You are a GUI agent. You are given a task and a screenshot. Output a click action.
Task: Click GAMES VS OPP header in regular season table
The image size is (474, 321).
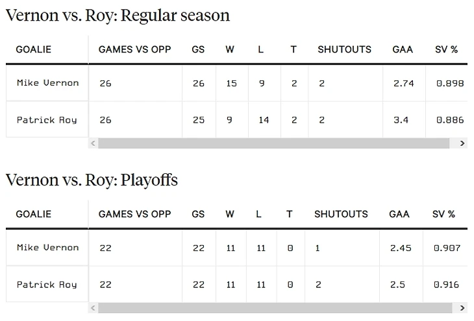point(134,49)
